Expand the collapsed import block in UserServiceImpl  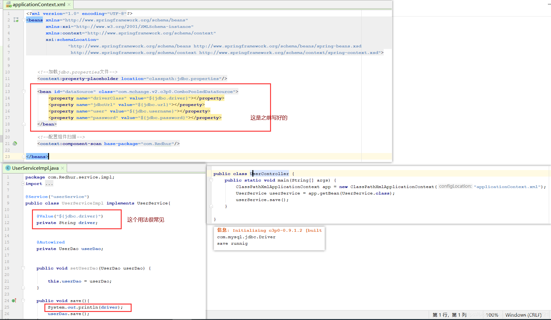pos(23,184)
